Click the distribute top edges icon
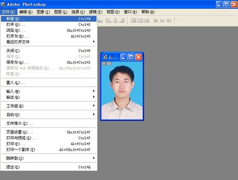This screenshot has height=180, width=238. [x=134, y=21]
